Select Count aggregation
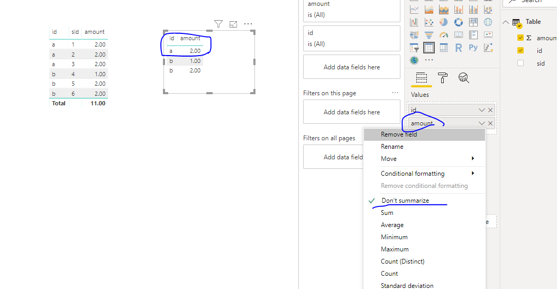Screen dimensions: 557x289 425,273
